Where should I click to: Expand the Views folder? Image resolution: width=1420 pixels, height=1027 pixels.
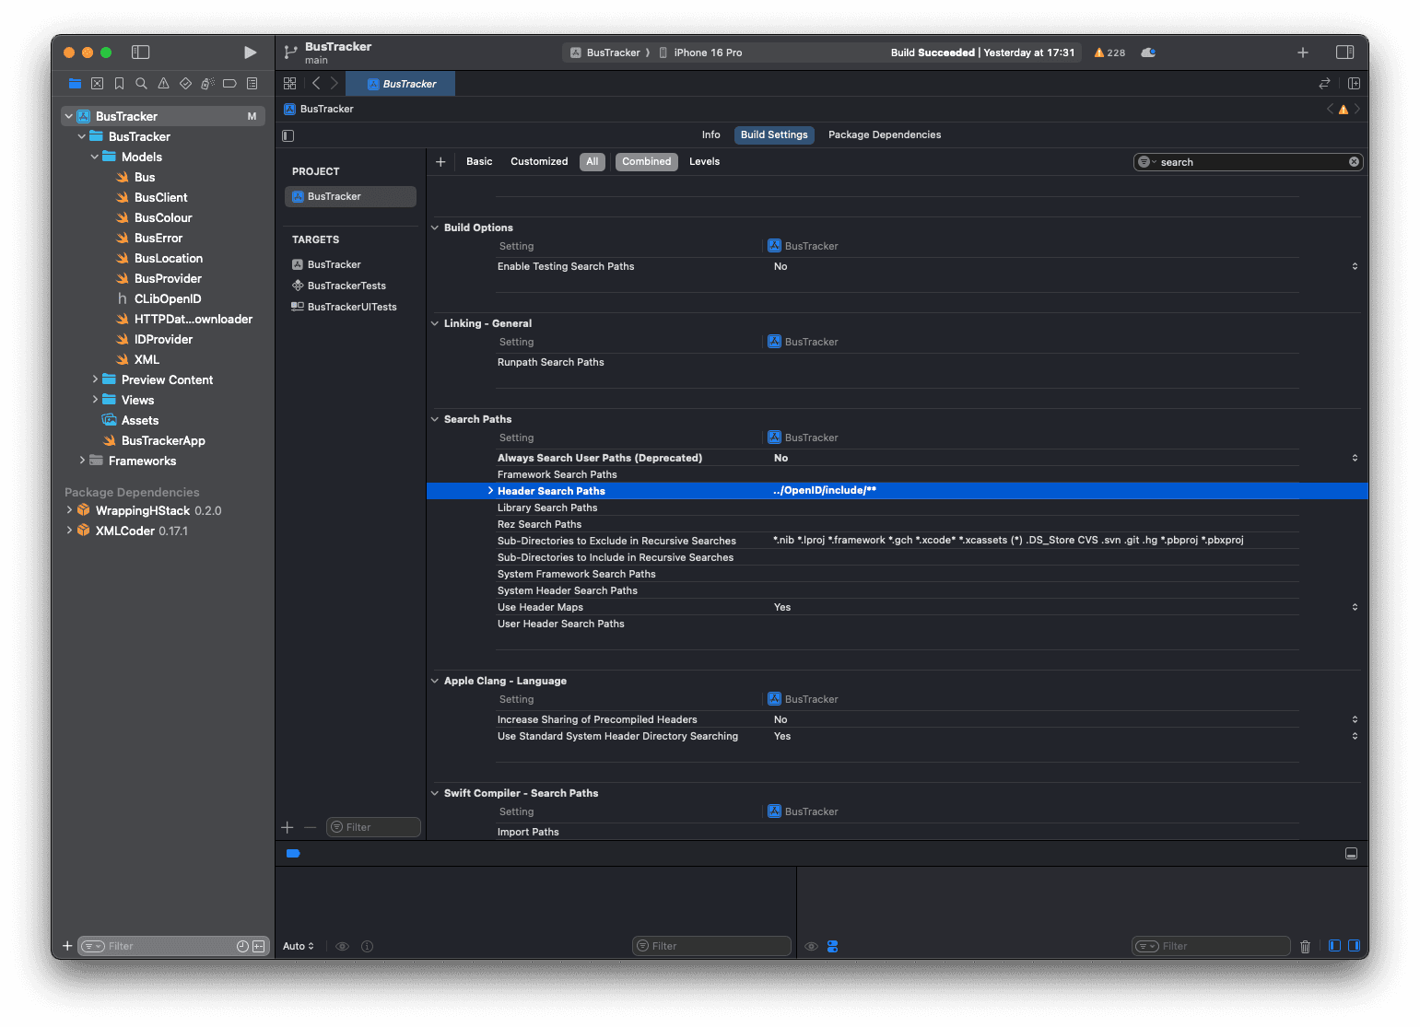tap(95, 400)
